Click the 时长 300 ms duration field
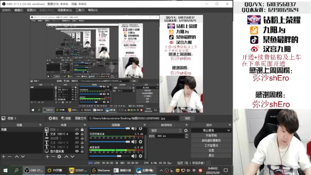Viewport: 311px width, 175px height. [x=170, y=136]
